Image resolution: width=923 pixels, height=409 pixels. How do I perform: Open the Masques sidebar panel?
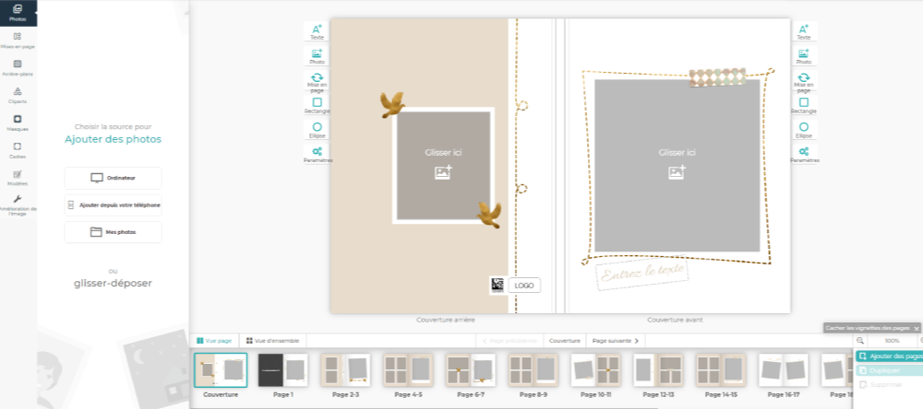[x=18, y=123]
